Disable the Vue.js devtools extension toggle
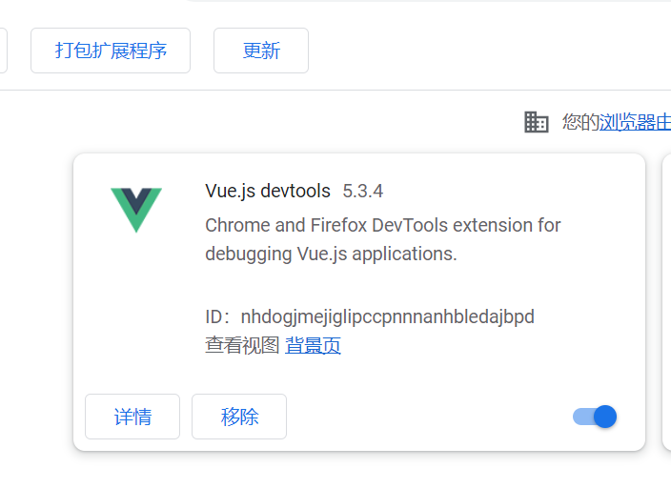This screenshot has width=671, height=489. [596, 417]
